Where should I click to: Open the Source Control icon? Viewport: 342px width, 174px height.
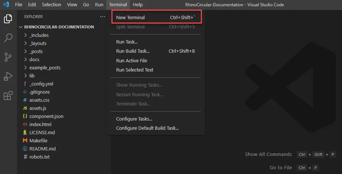[8, 57]
